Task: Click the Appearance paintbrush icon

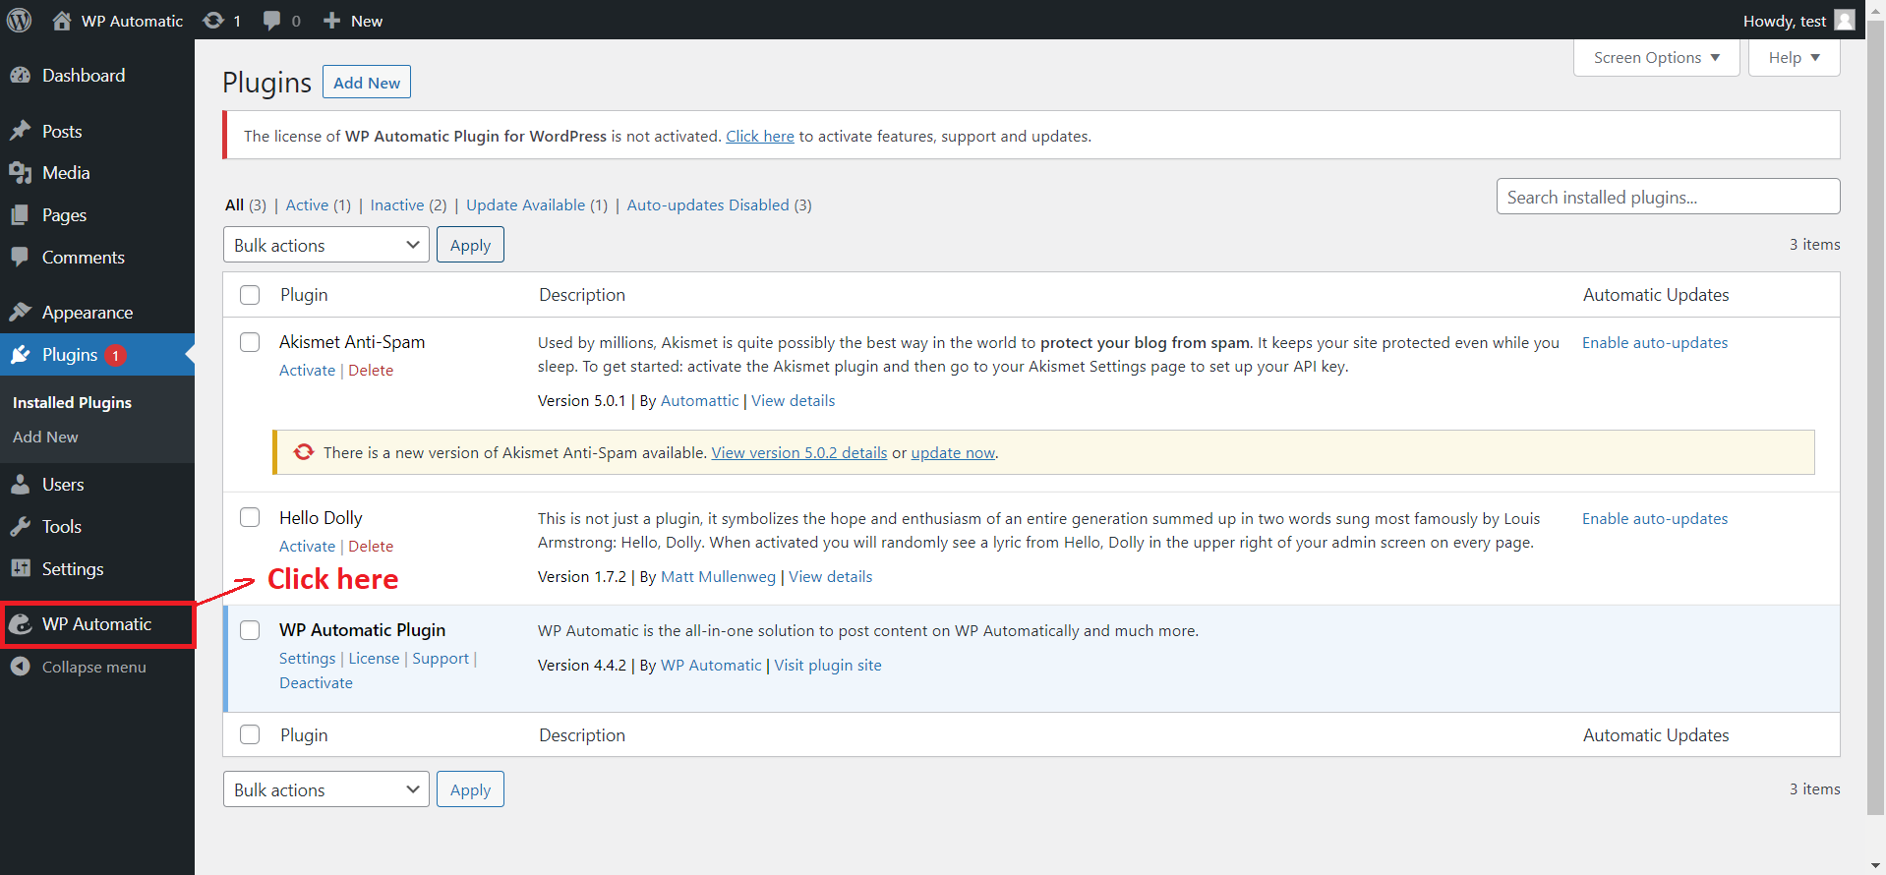Action: [x=21, y=313]
